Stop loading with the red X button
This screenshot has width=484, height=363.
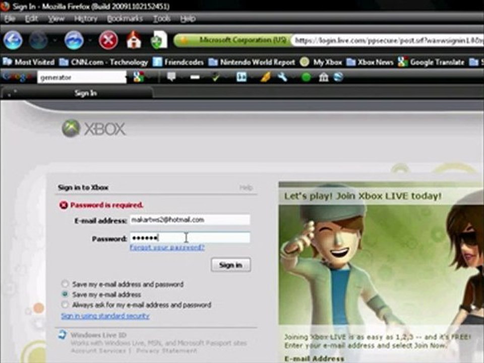pos(108,40)
